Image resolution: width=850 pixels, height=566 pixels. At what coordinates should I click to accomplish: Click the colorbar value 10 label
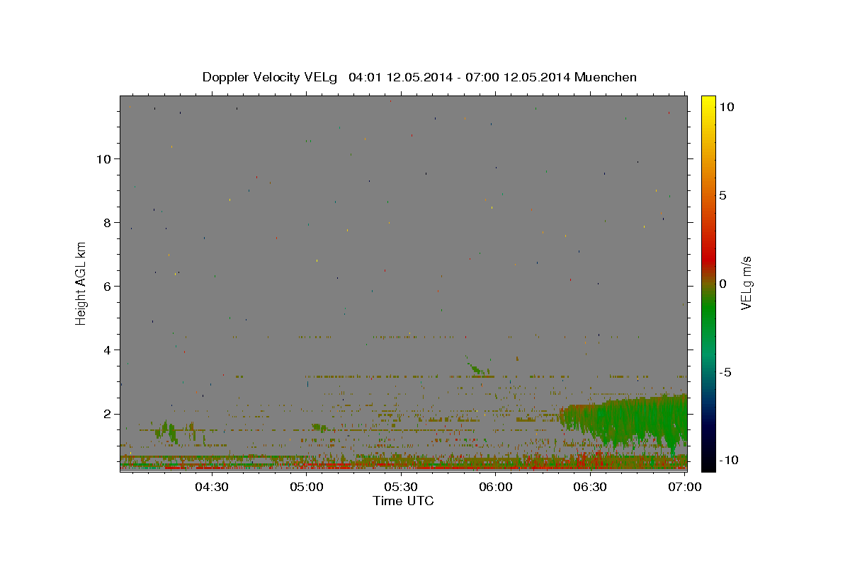[x=725, y=106]
